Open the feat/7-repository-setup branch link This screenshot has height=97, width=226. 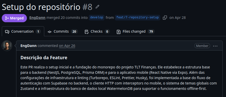138,18
